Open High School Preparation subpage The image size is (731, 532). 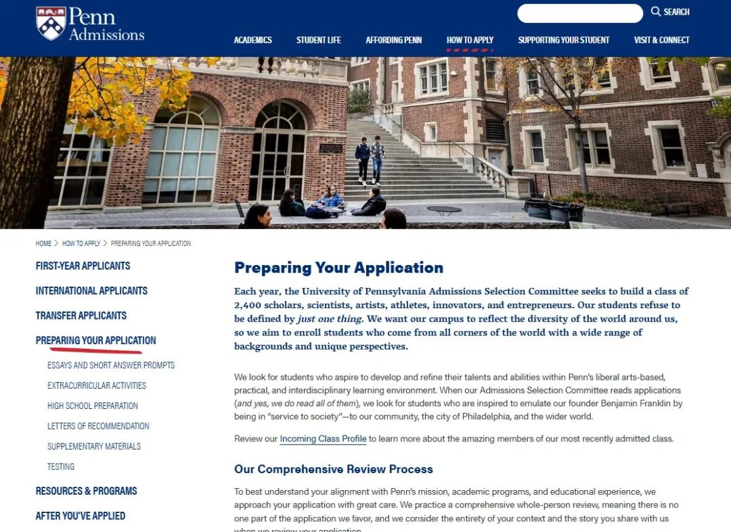pyautogui.click(x=92, y=406)
